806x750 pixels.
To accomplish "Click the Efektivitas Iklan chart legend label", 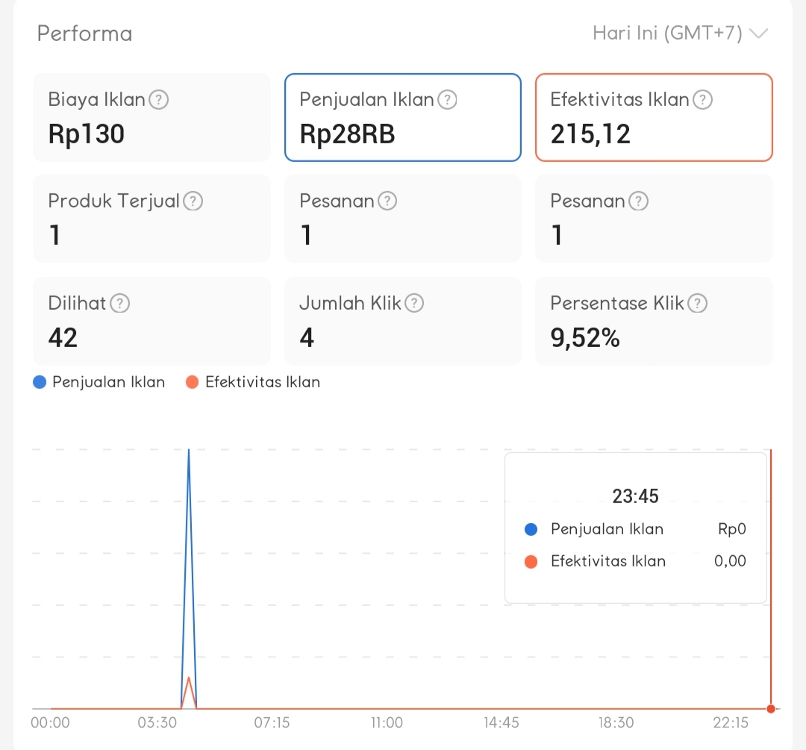I will pos(263,382).
